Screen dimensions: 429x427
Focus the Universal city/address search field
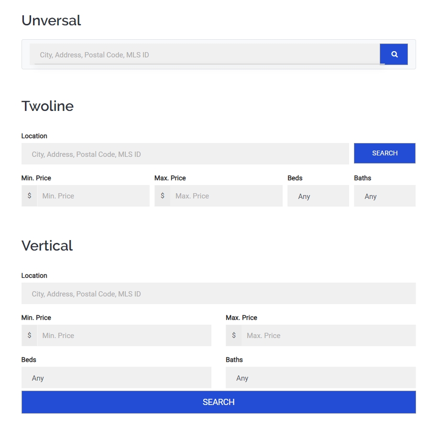click(206, 55)
